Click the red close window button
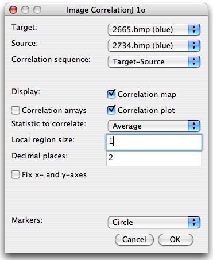The image size is (213, 260). click(x=13, y=10)
